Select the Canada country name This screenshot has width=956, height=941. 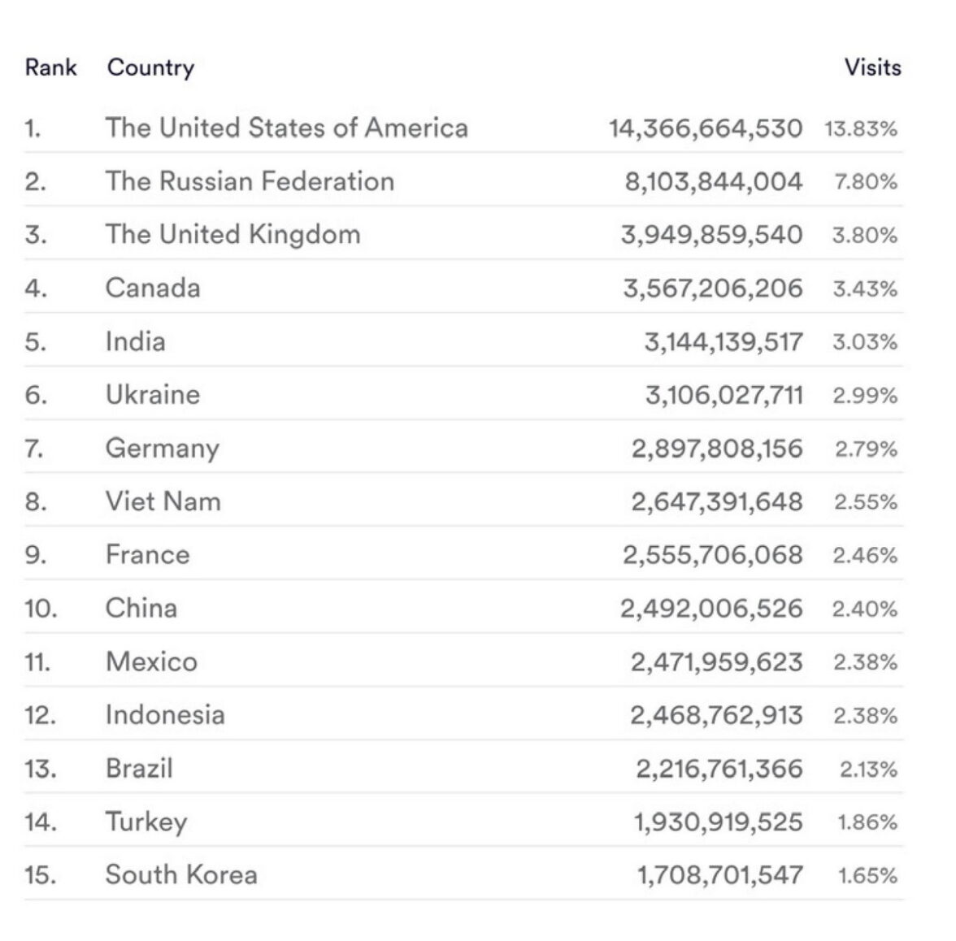click(153, 288)
